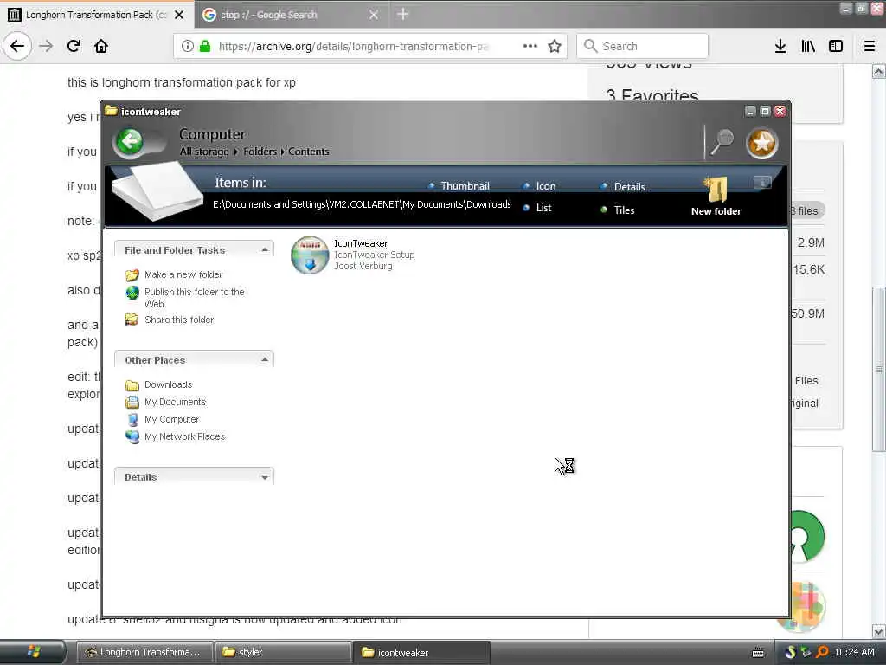Close the Google Search tab
Viewport: 886px width, 665px height.
pyautogui.click(x=374, y=15)
